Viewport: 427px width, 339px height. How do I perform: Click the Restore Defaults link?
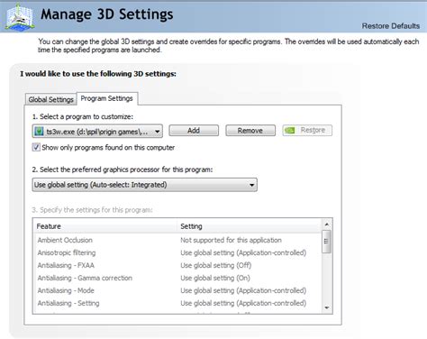pos(391,26)
